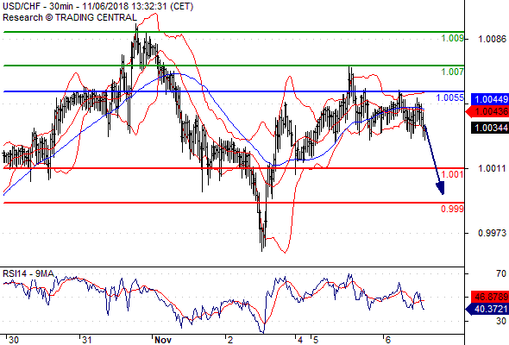Click the '4' date on time axis
This screenshot has width=509, height=345.
(300, 340)
